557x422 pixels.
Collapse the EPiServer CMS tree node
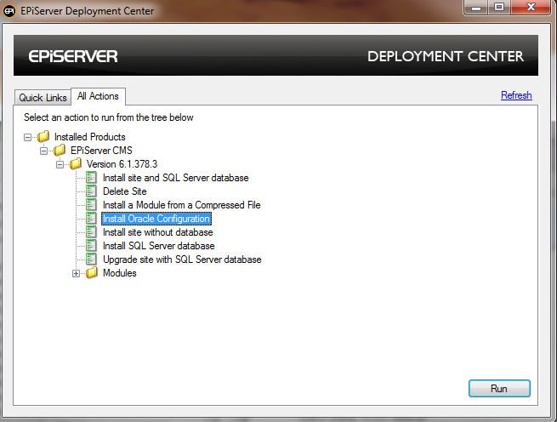click(43, 151)
